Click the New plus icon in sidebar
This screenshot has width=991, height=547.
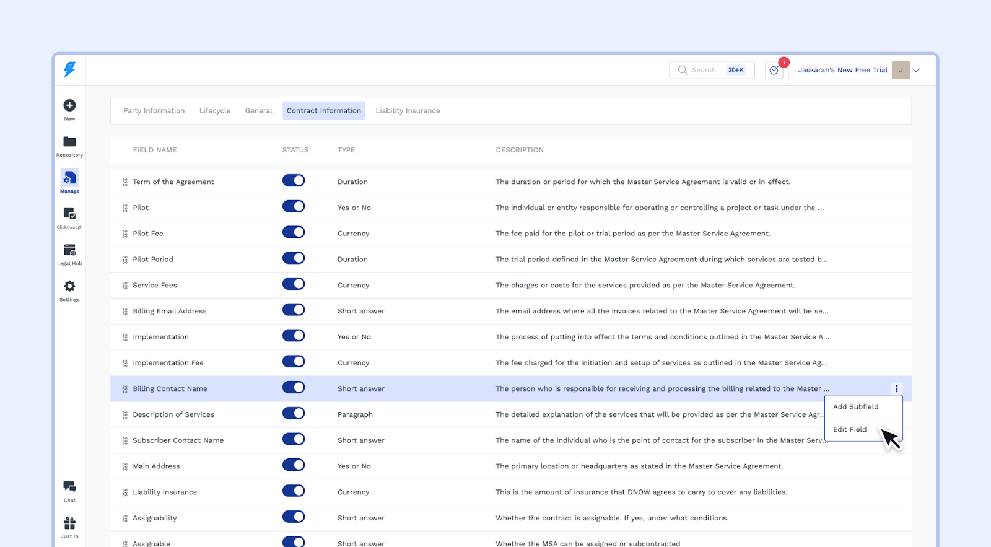click(69, 106)
